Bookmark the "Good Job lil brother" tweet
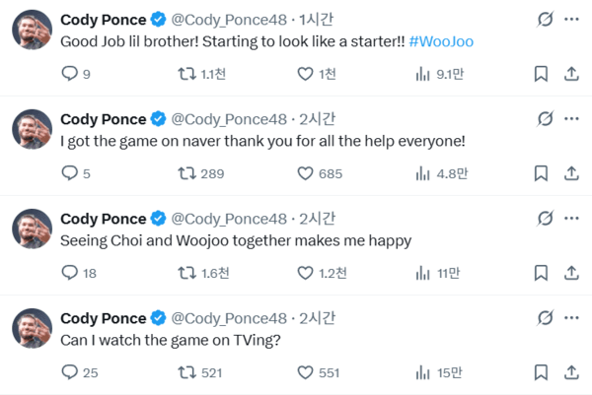Viewport: 592px width, 395px height. click(541, 74)
